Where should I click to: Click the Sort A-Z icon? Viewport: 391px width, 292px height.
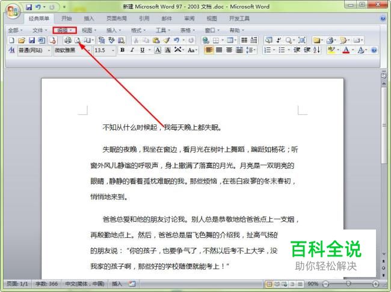pos(316,50)
